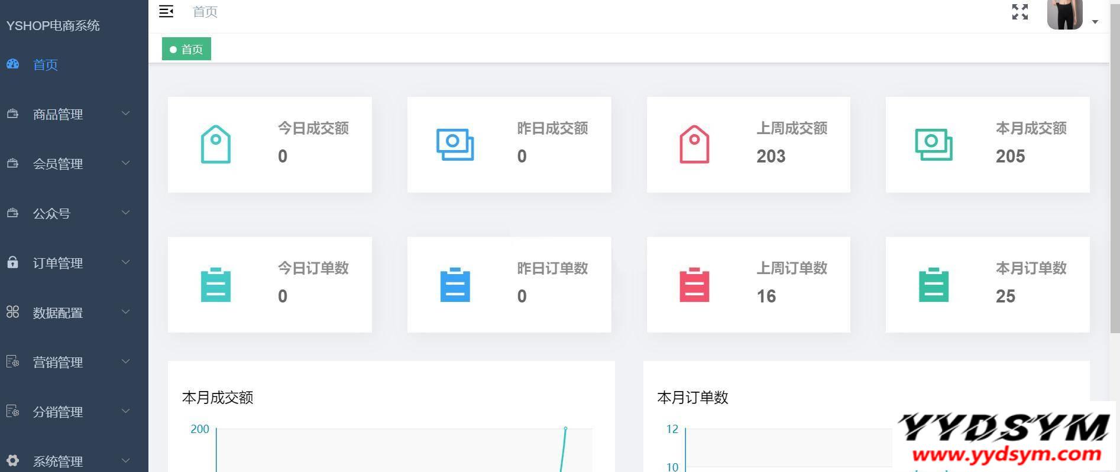This screenshot has height=472, width=1120.
Task: Open the 公众号 menu item
Action: pos(52,213)
